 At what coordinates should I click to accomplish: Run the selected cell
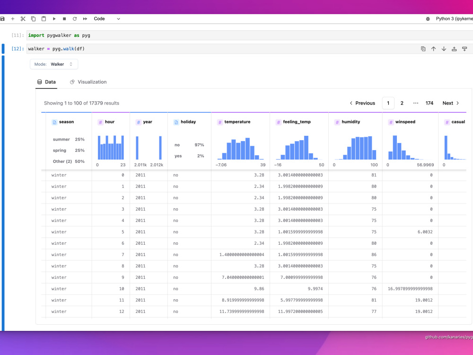coord(54,19)
